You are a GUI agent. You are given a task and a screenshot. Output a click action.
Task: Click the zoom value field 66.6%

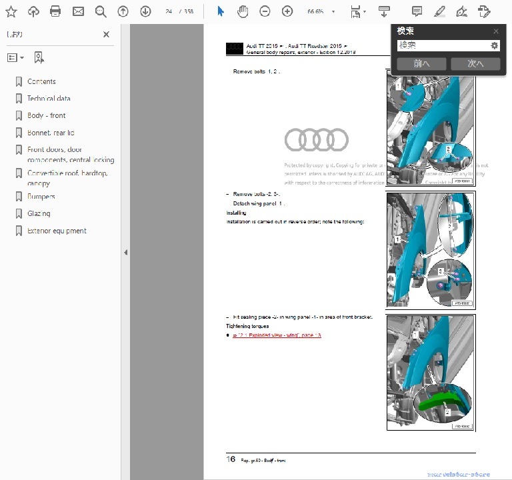(x=315, y=11)
